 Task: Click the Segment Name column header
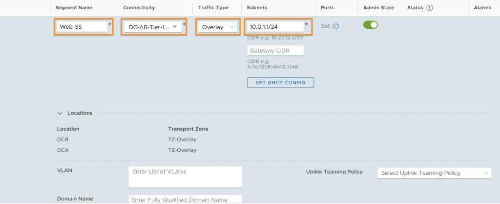(x=74, y=8)
